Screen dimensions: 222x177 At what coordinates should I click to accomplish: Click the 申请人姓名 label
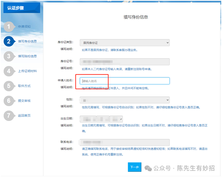pyautogui.click(x=65, y=81)
